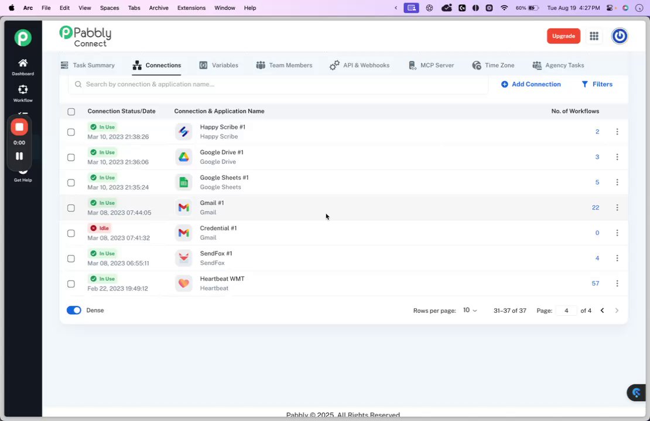Click the green Pabbly logo in sidebar
Screen dimensions: 650x421
click(23, 37)
